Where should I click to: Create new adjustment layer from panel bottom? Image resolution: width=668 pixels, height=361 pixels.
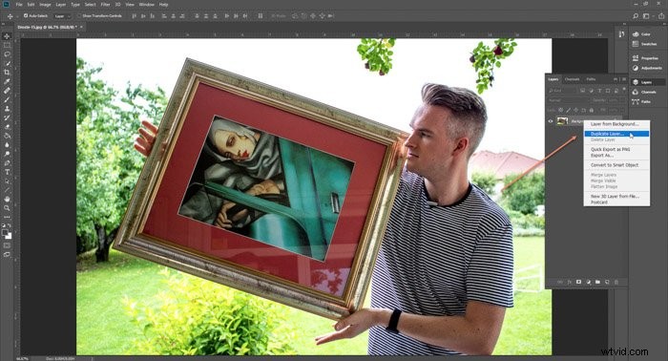click(589, 282)
